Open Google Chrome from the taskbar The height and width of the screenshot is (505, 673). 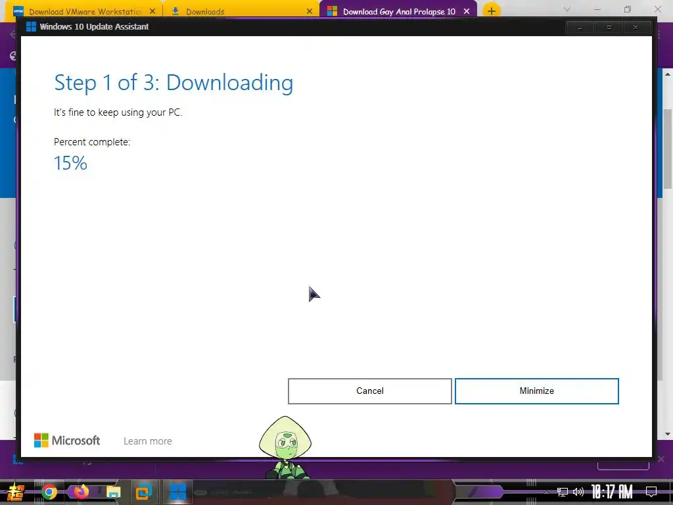pos(49,492)
